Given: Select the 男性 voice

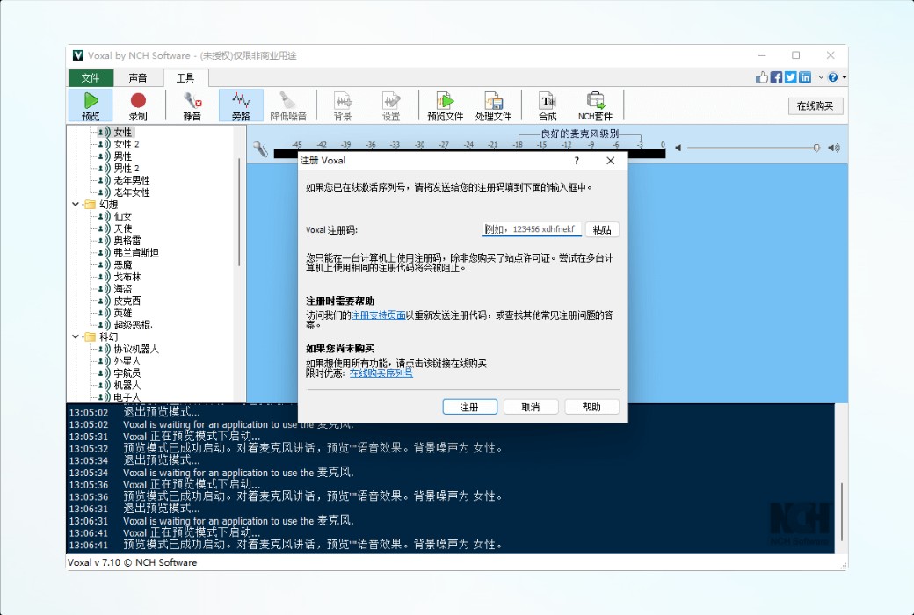Looking at the screenshot, I should [x=123, y=156].
